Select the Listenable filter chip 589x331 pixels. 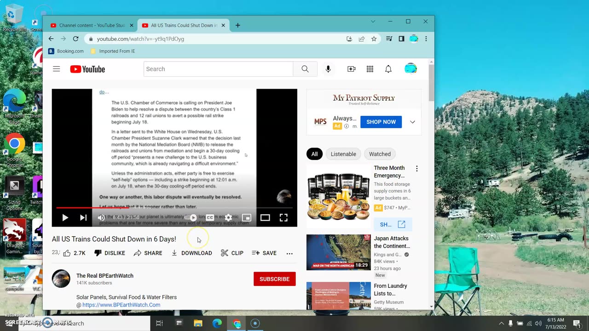[343, 154]
